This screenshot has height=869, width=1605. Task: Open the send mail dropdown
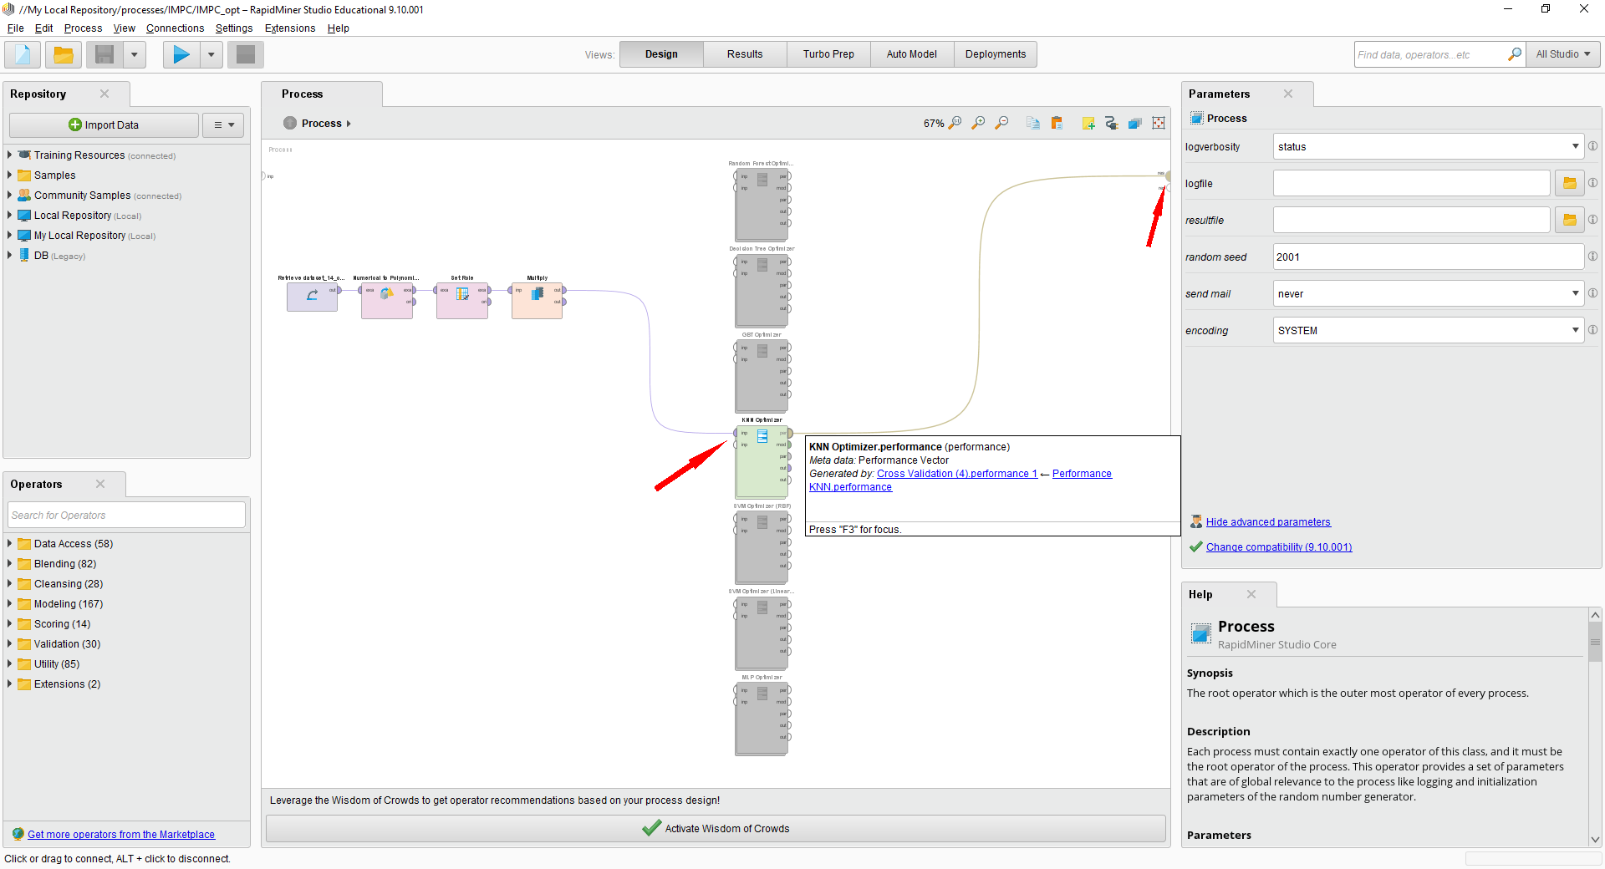[x=1575, y=293]
